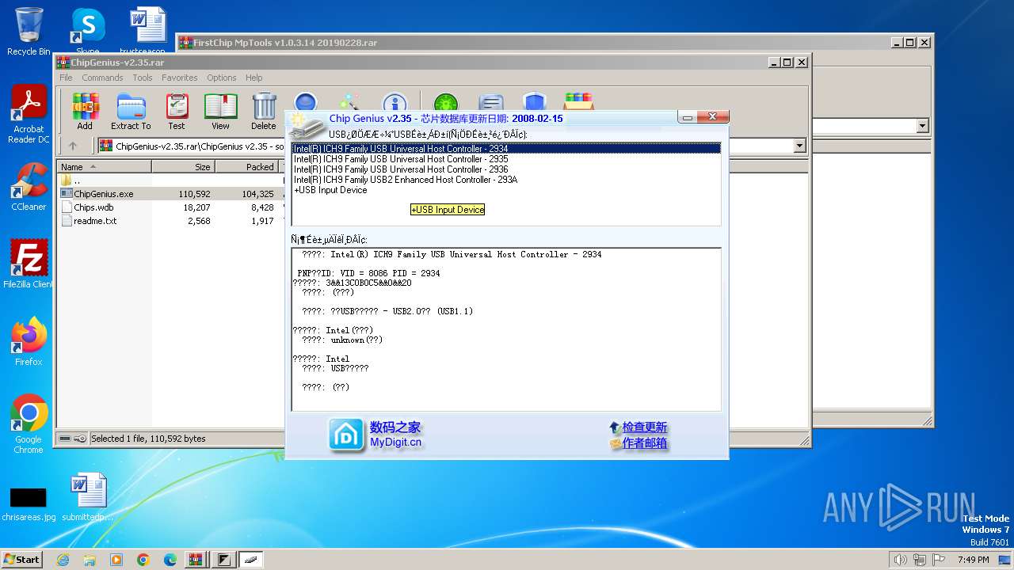
Task: Open the Tools menu
Action: 143,78
